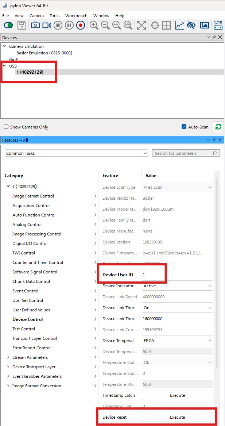Stop grabbing with the stop icon

click(x=58, y=26)
